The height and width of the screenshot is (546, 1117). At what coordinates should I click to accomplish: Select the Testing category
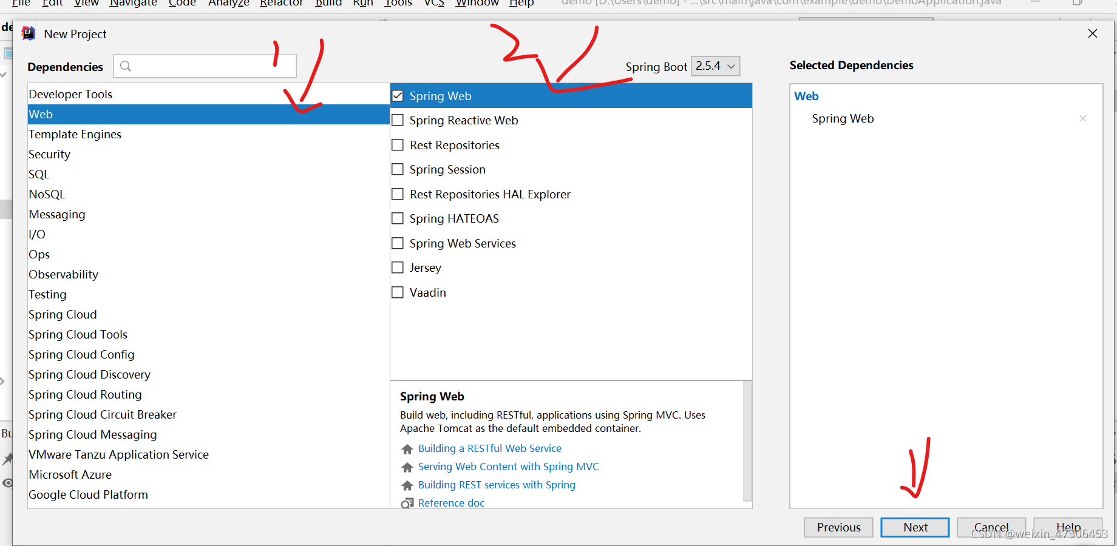point(208,294)
